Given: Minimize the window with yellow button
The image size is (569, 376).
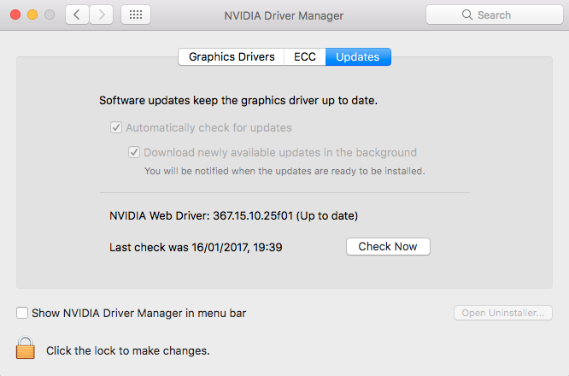Looking at the screenshot, I should (x=32, y=15).
